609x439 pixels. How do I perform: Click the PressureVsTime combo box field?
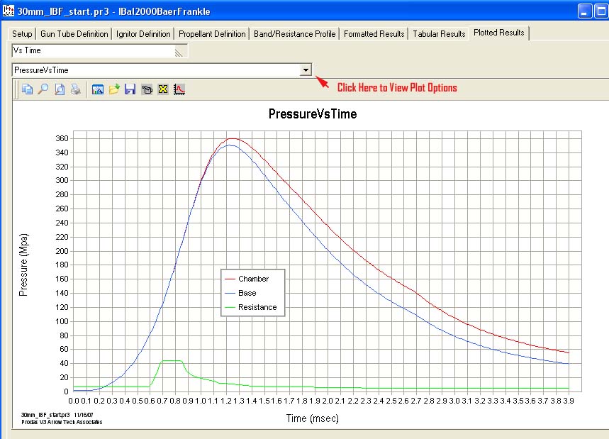click(156, 70)
